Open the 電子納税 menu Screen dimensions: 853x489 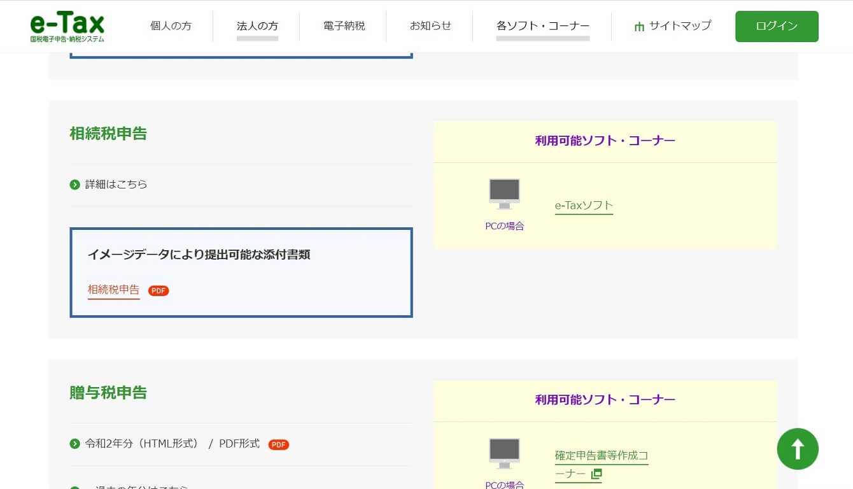[x=344, y=26]
